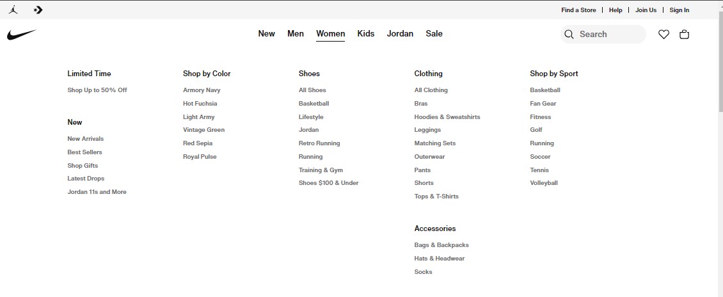Open Hoodies & Sweatshirts

[447, 117]
